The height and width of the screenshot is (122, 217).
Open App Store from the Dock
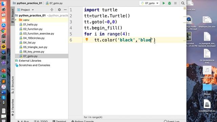point(3,25)
